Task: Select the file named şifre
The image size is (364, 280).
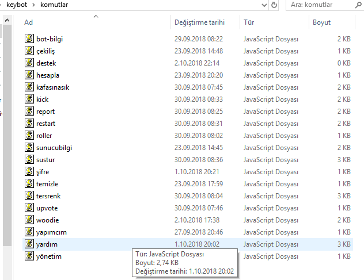Action: 43,172
